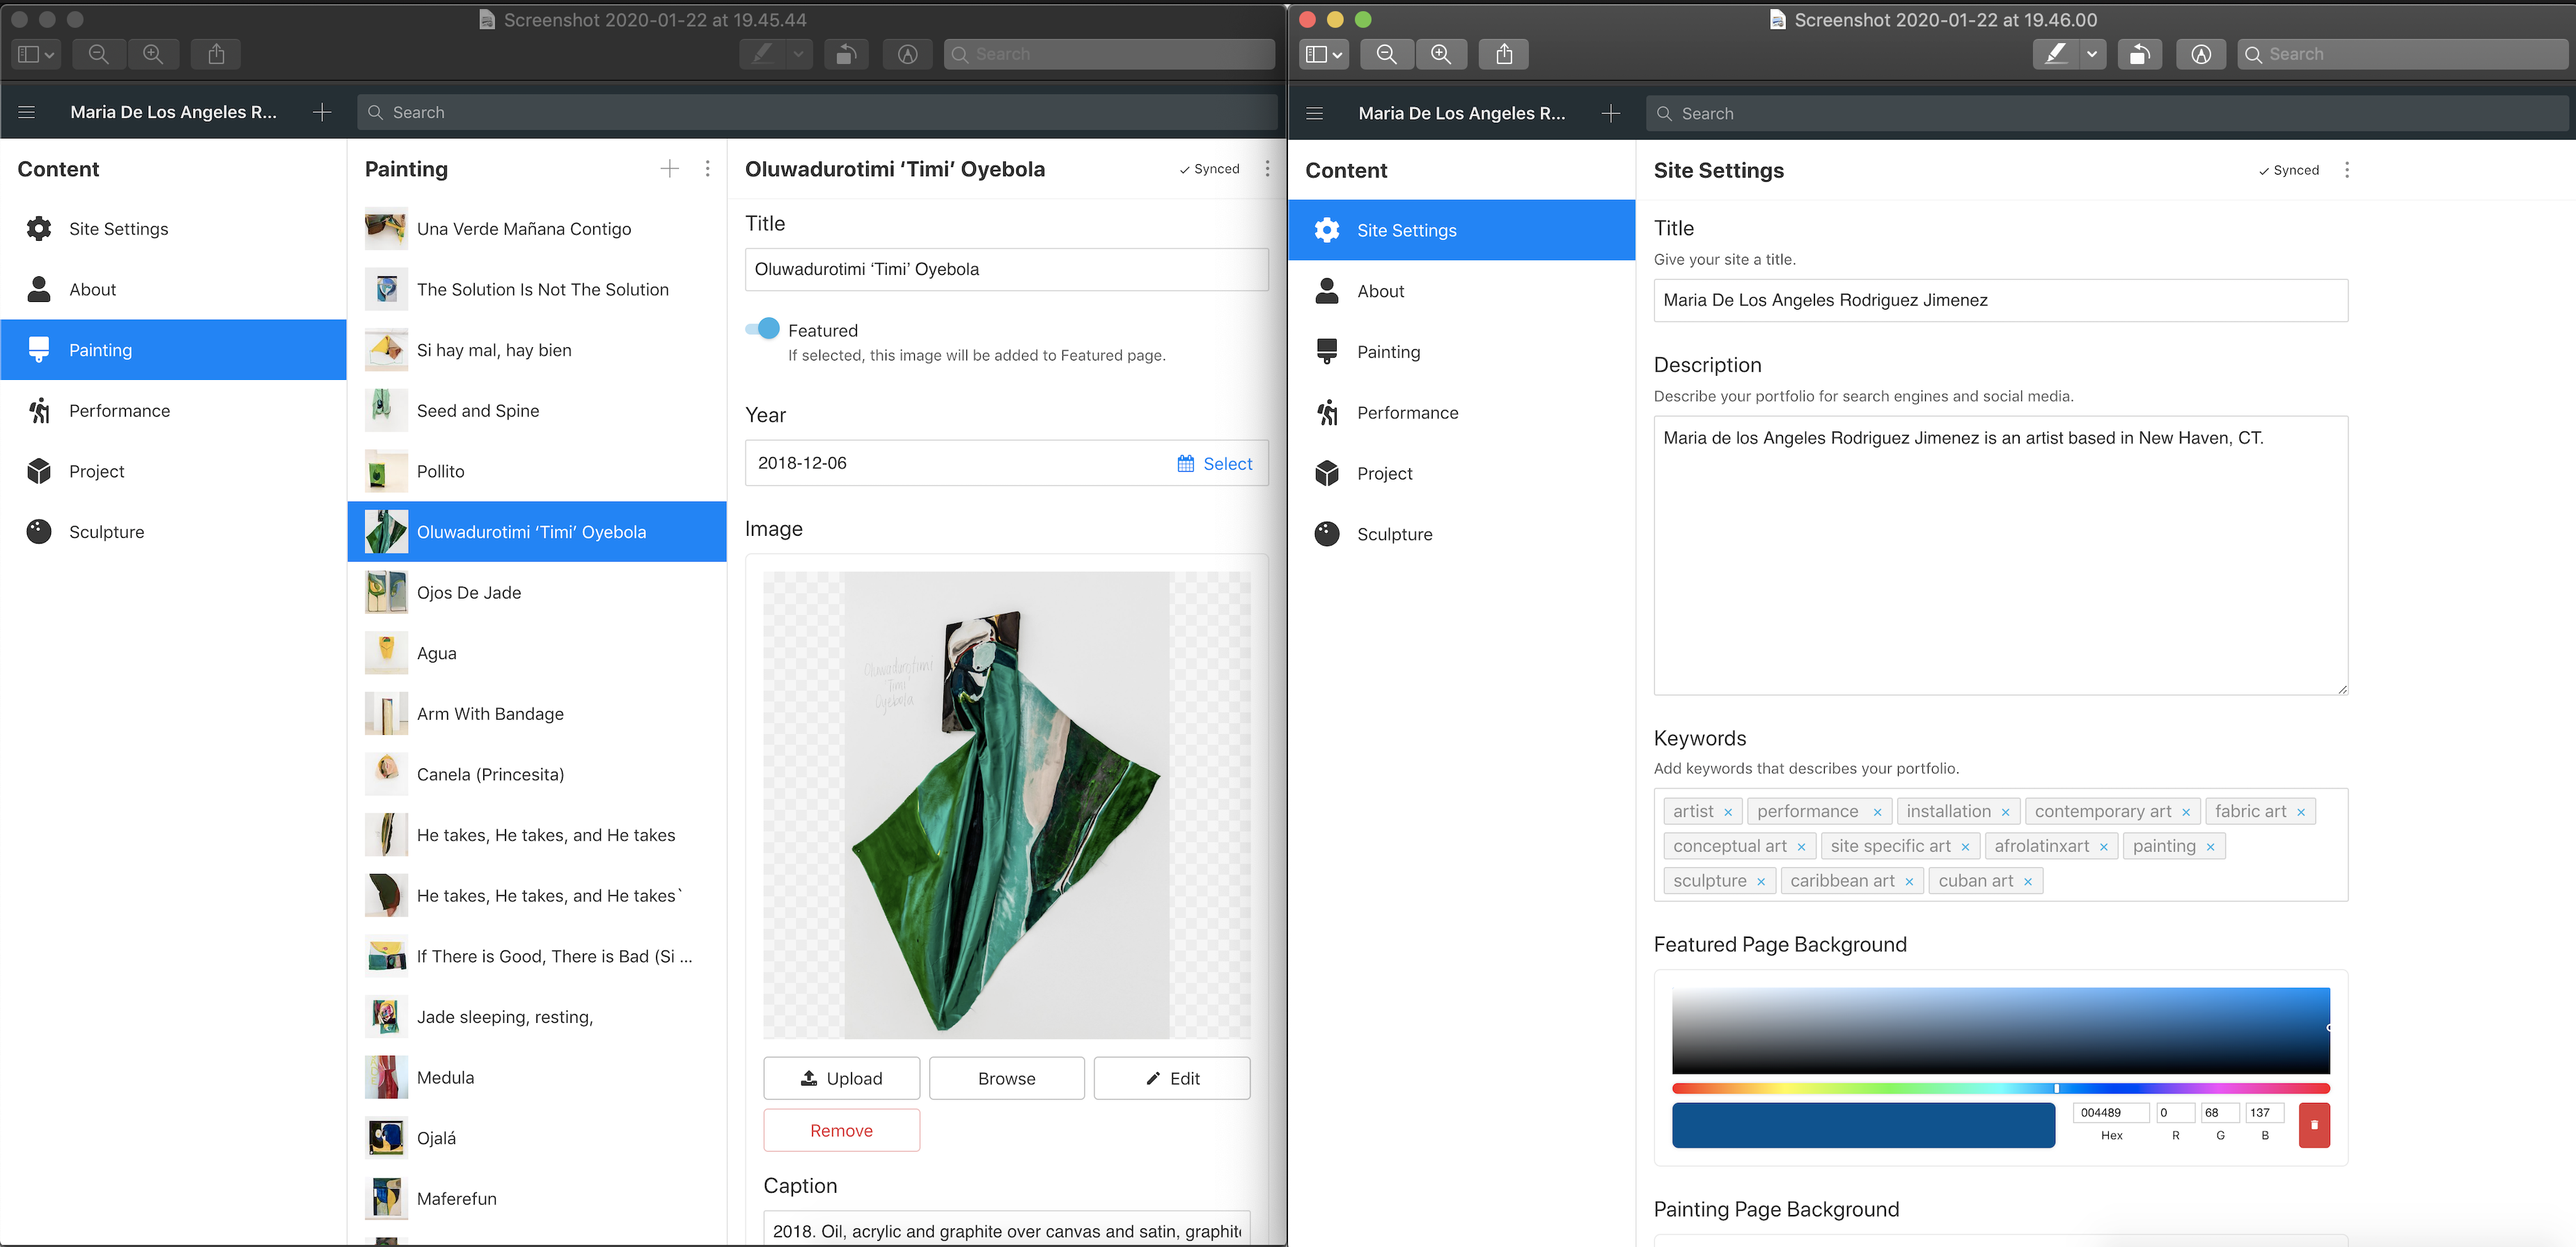Screen dimensions: 2576x1247
Task: Open Sculpture in left Content list
Action: pos(174,532)
